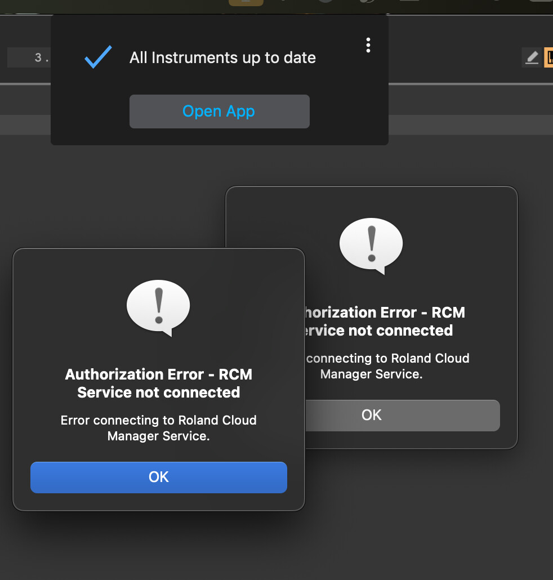The height and width of the screenshot is (580, 553).
Task: Click the orange piano roll icon
Action: 548,57
